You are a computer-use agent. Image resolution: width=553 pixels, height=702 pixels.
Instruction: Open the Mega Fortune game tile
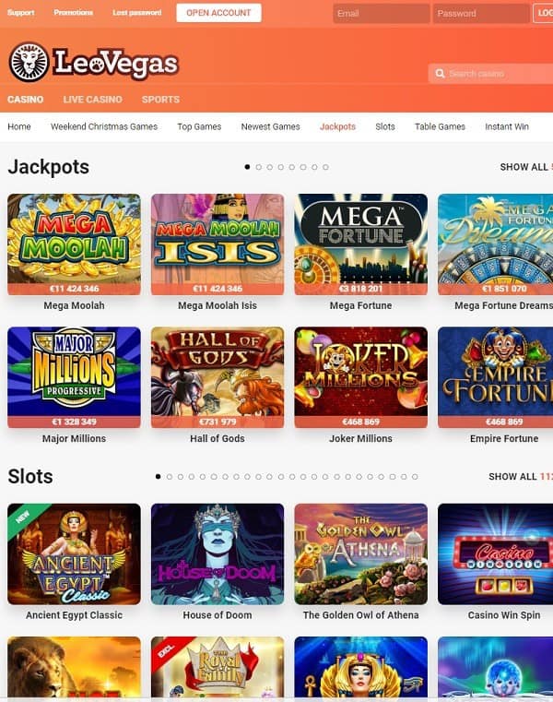(x=360, y=244)
